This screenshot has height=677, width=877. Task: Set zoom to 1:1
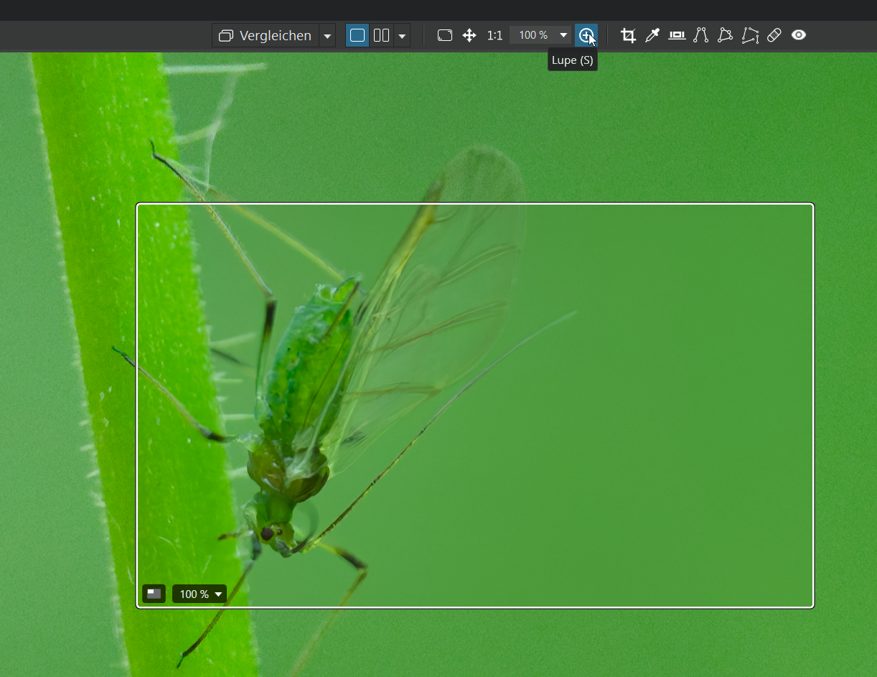494,35
